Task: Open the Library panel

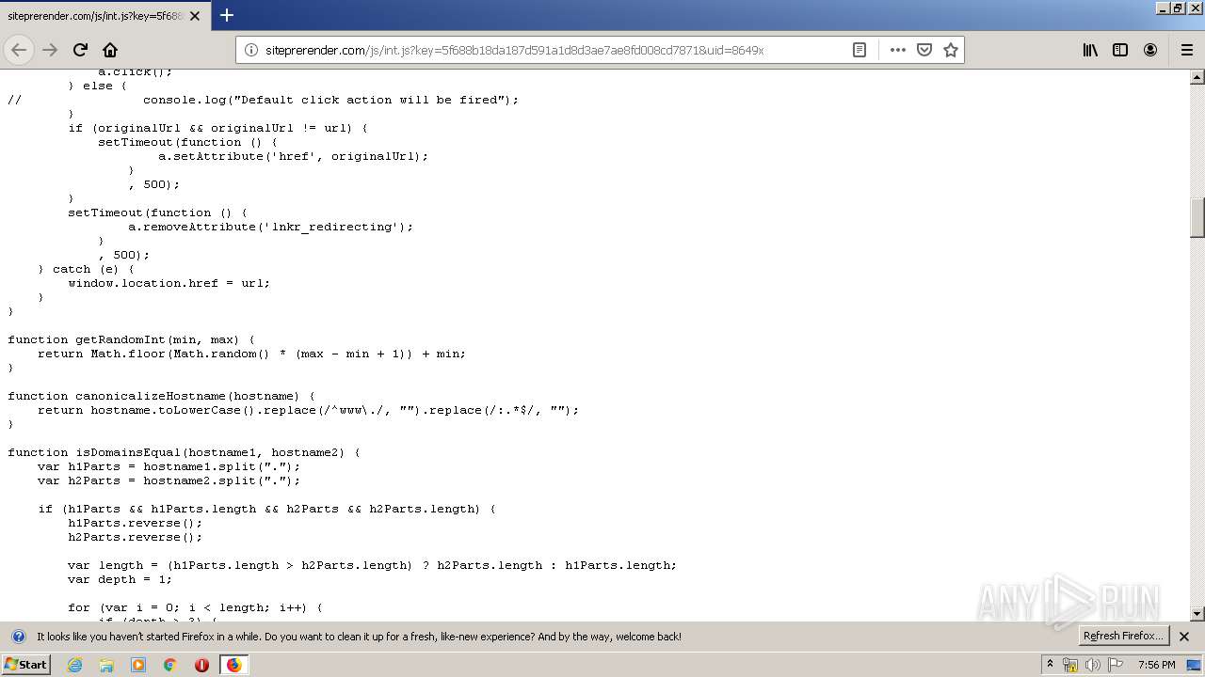Action: [1090, 50]
